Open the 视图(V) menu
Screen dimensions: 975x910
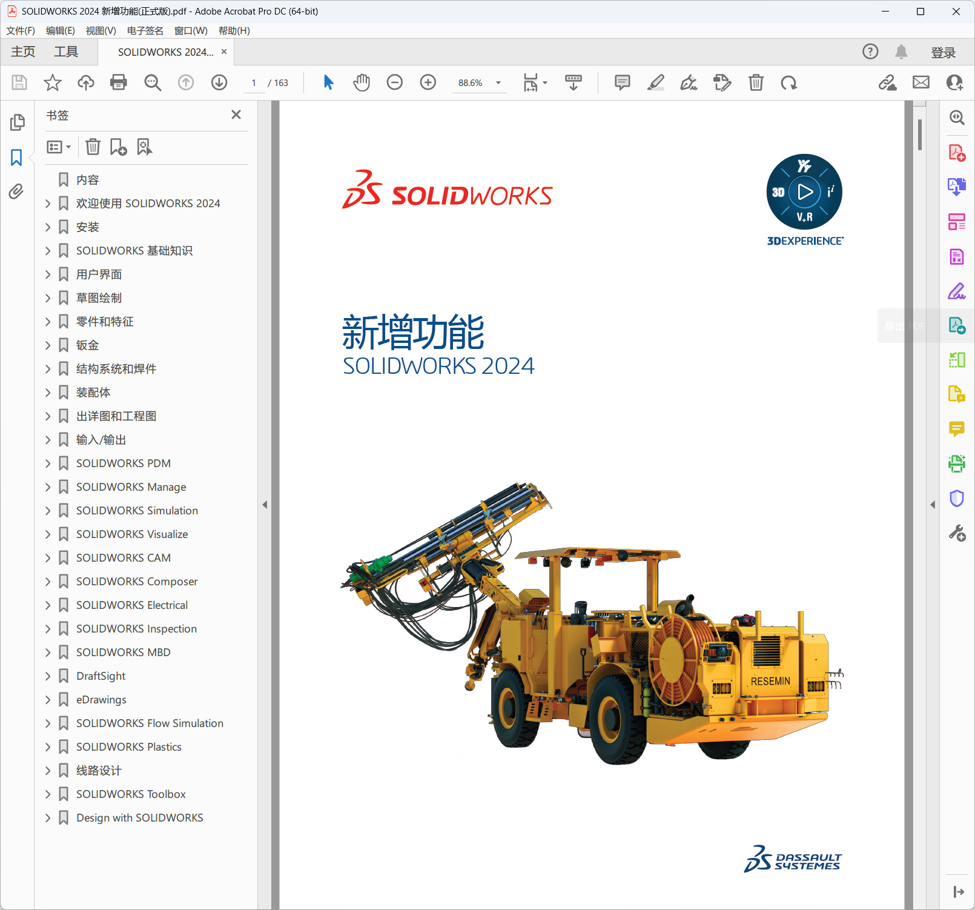click(101, 31)
